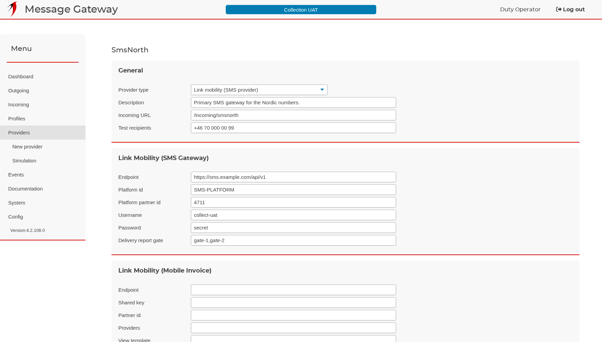Click the Collection UAT banner
The width and height of the screenshot is (602, 342).
[301, 10]
